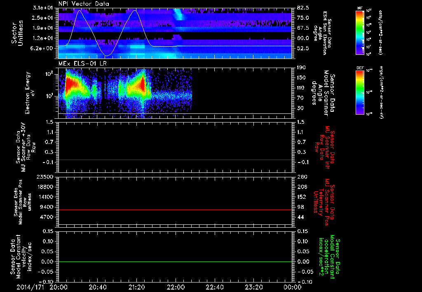The height and width of the screenshot is (292, 422).
Task: Click the "206" telemetry tick label
Action: pos(301,187)
